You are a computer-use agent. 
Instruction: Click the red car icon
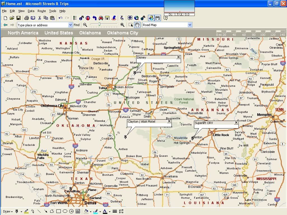101,18
